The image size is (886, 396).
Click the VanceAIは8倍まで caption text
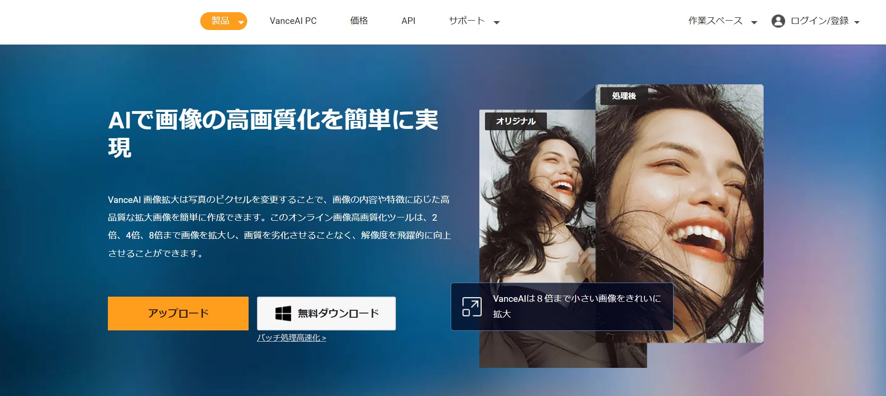click(x=577, y=306)
